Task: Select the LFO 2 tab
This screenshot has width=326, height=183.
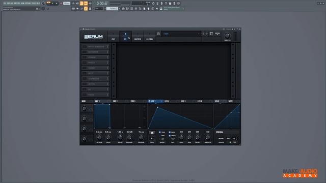Action: coord(167,101)
